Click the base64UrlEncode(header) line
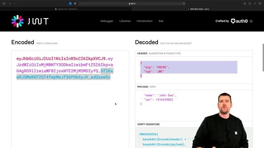Screen dimensions: 264x148 pos(167,139)
